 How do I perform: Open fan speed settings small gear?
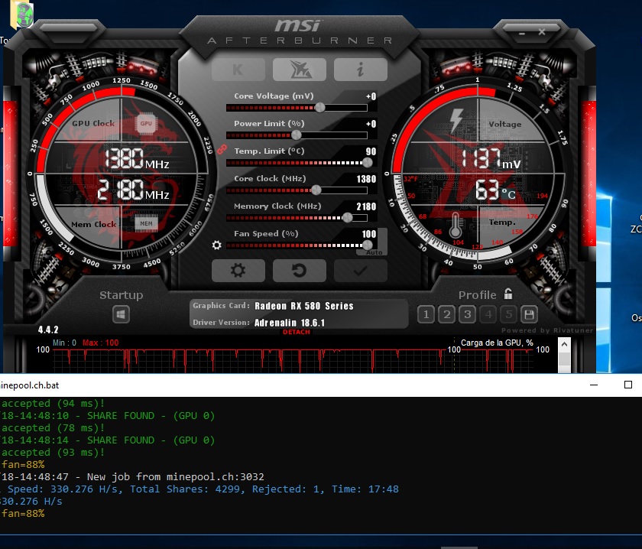click(216, 245)
